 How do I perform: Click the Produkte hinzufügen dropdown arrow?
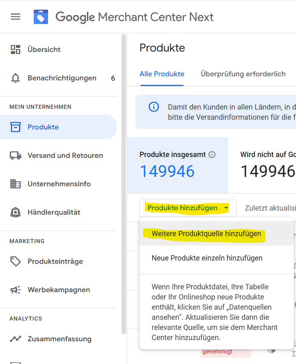click(226, 208)
